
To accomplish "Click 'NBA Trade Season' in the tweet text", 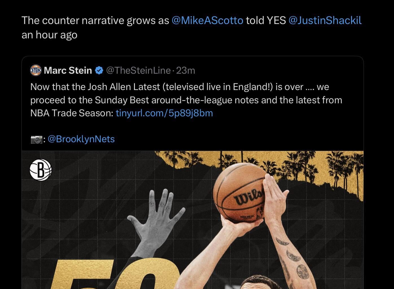I will [x=70, y=113].
